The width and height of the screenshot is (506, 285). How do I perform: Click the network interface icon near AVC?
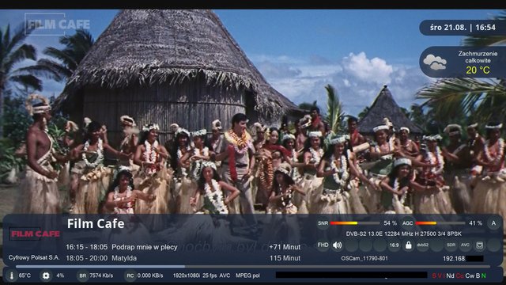(480, 245)
